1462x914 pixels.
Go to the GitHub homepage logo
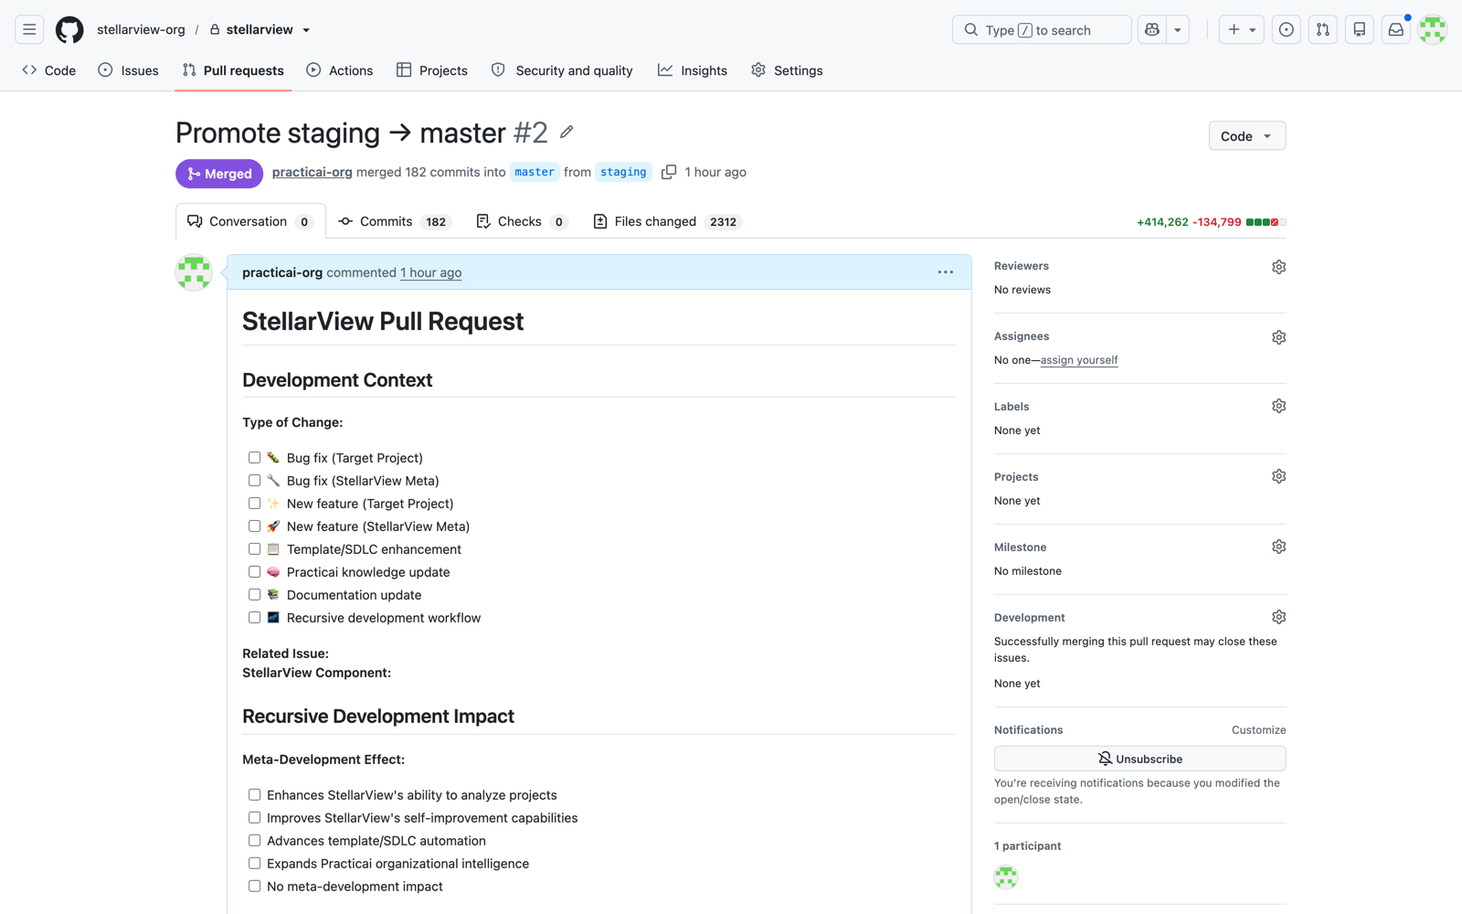click(x=69, y=29)
